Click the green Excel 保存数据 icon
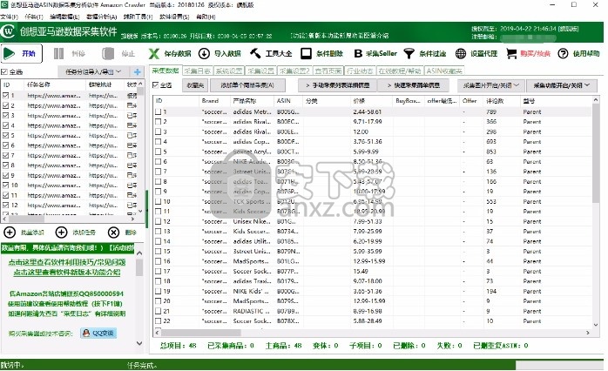608x371 pixels. pos(154,53)
